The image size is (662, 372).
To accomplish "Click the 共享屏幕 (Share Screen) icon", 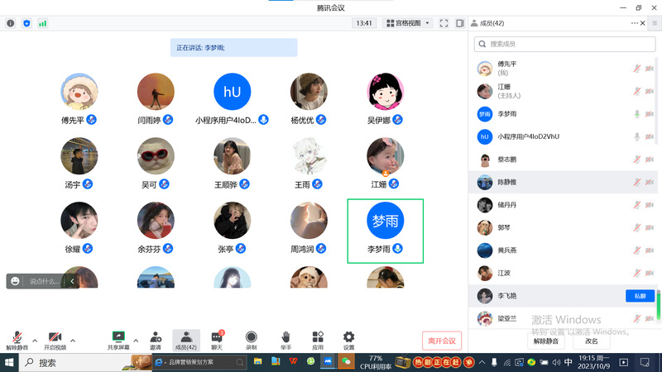I will (x=118, y=338).
